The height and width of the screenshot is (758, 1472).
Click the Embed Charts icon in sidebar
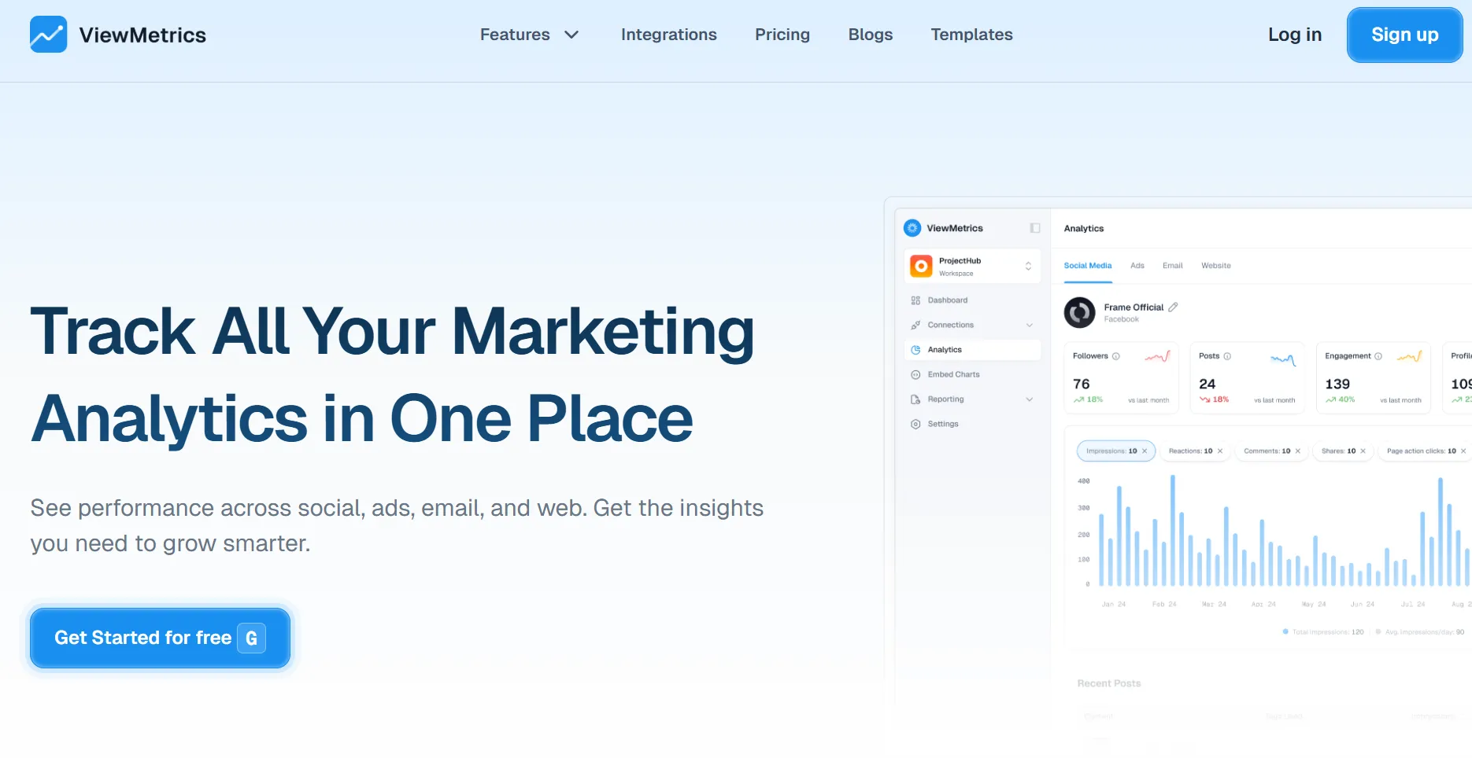point(915,375)
